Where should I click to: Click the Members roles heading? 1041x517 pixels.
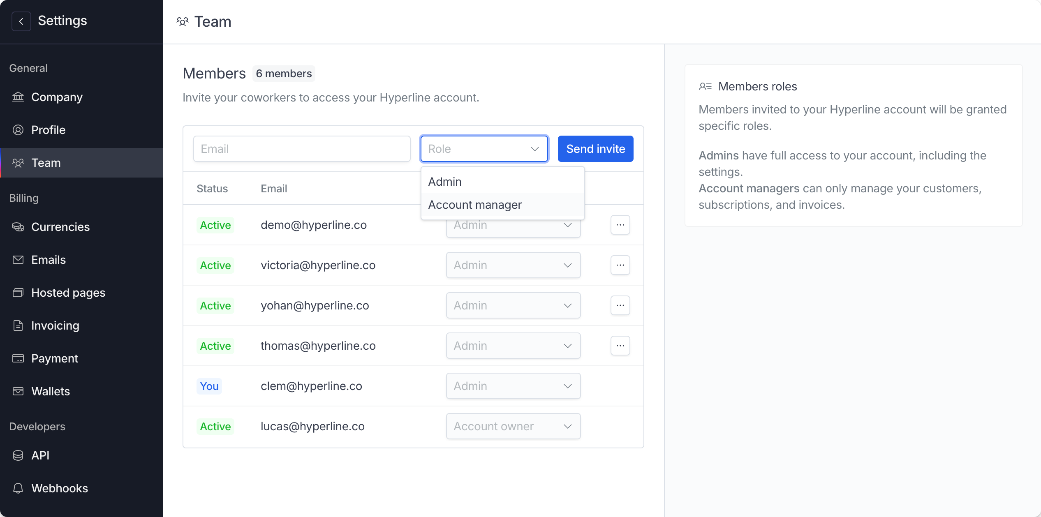(x=757, y=86)
